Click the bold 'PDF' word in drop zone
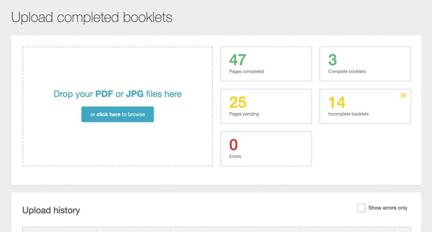The height and width of the screenshot is (232, 432). pyautogui.click(x=104, y=94)
